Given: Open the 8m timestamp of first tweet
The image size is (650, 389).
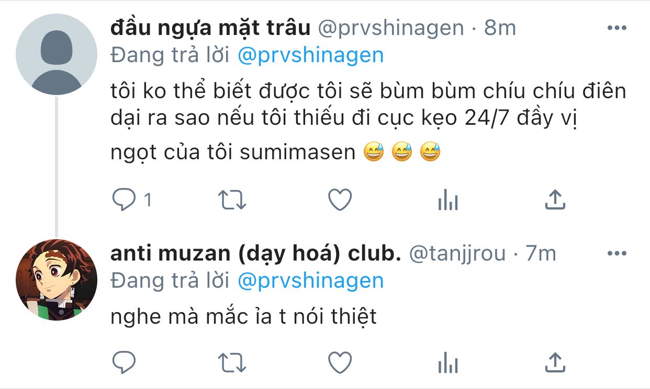Looking at the screenshot, I should (x=500, y=28).
